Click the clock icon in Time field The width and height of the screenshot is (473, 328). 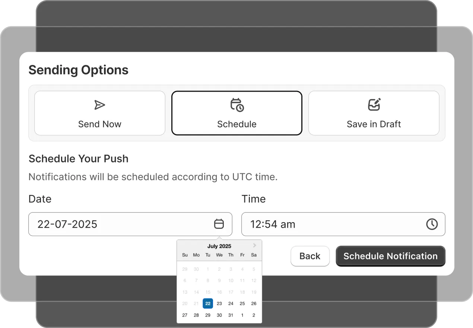[x=432, y=224]
